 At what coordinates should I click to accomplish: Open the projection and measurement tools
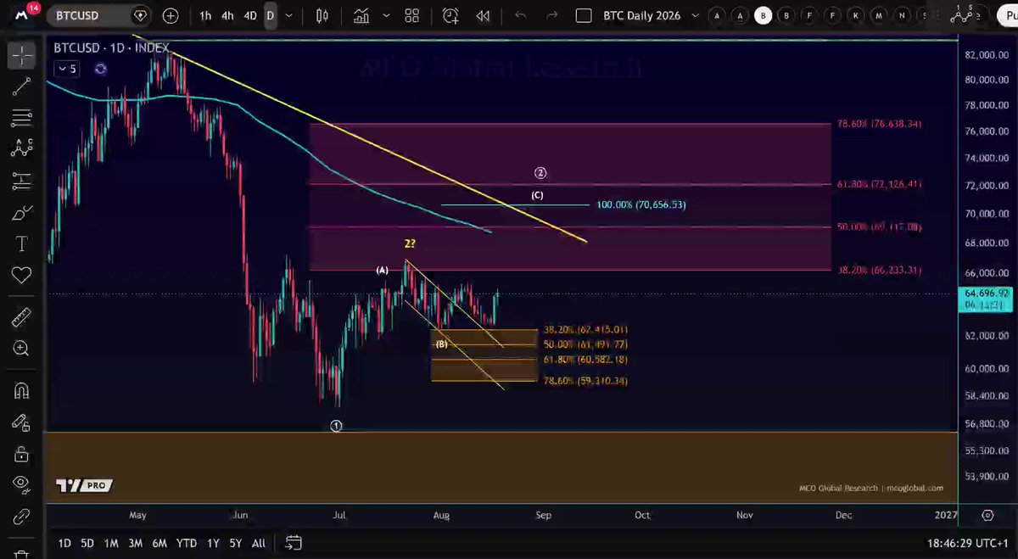point(21,180)
